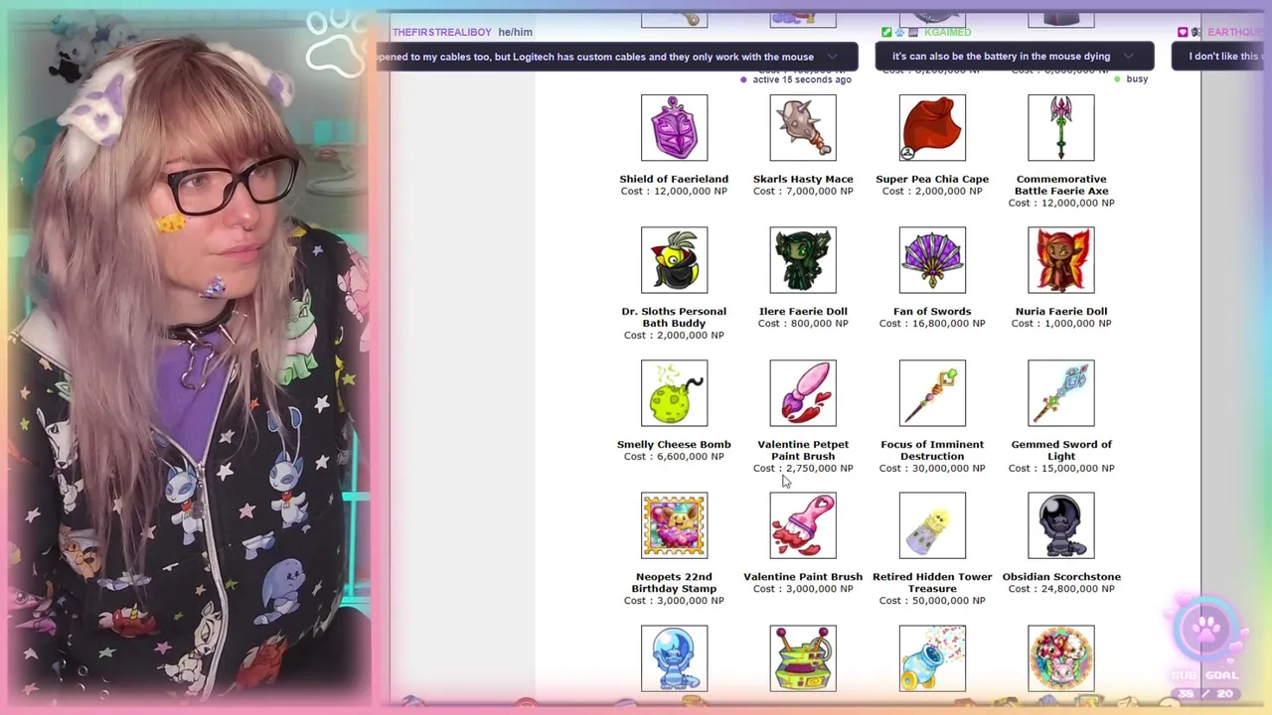This screenshot has height=715, width=1272.
Task: Click the streamer webcam overlay
Action: pyautogui.click(x=189, y=357)
